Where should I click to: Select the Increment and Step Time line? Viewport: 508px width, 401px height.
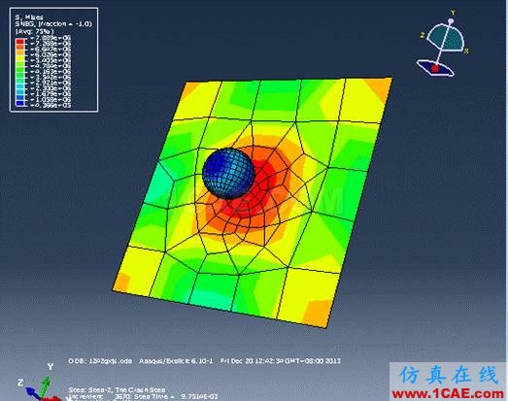click(x=143, y=396)
